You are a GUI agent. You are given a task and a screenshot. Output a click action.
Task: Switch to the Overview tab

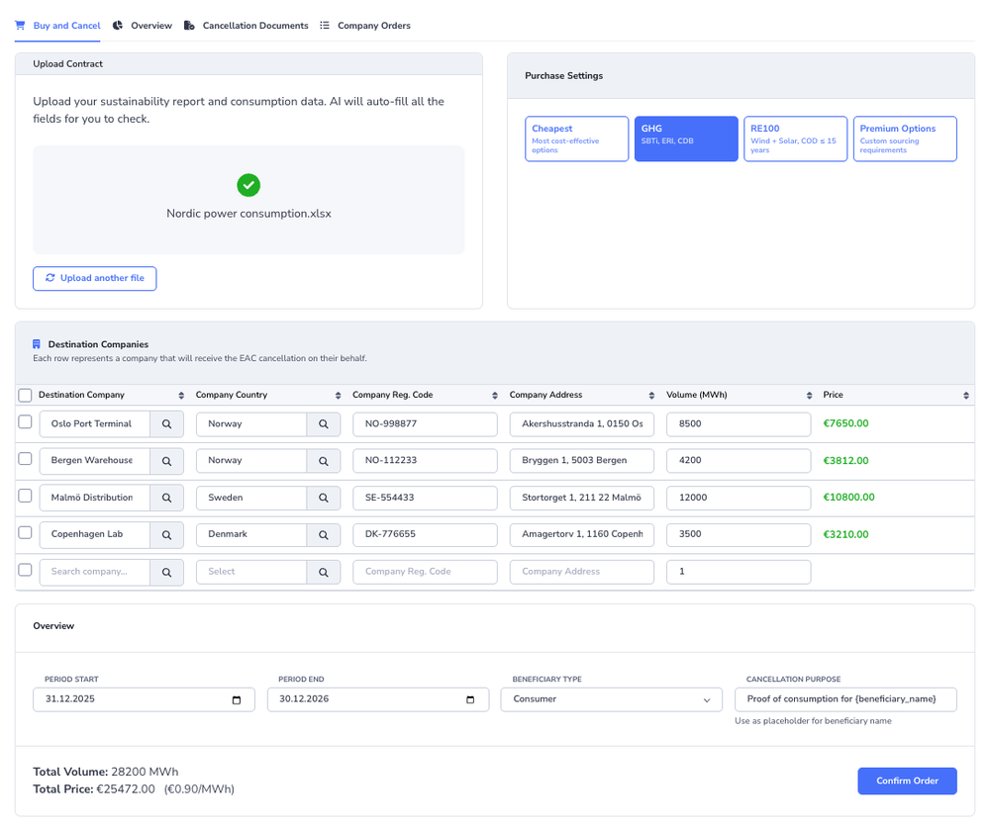tap(143, 26)
